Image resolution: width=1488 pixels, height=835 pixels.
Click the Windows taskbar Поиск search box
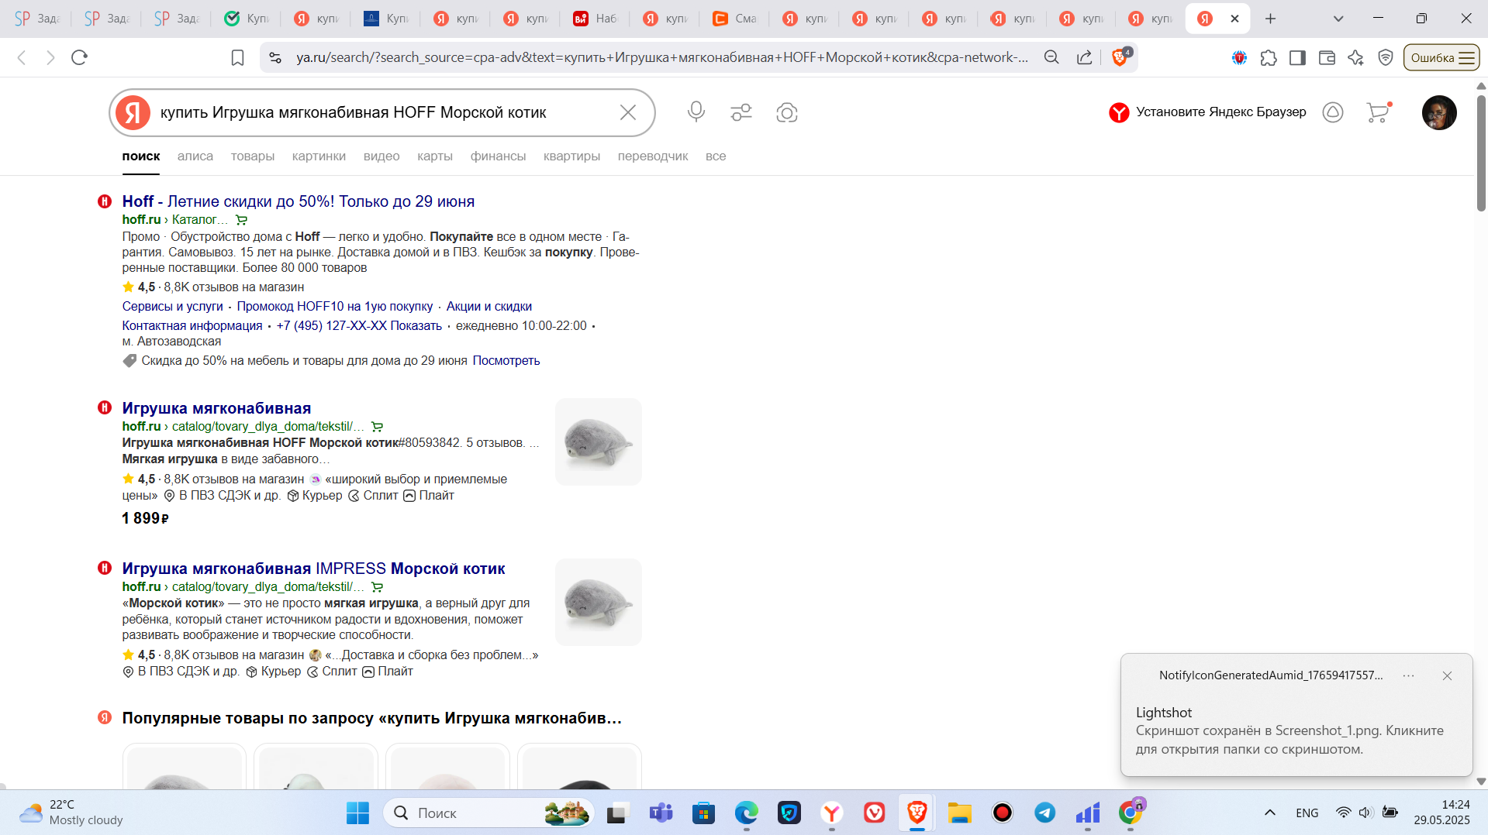tap(489, 813)
